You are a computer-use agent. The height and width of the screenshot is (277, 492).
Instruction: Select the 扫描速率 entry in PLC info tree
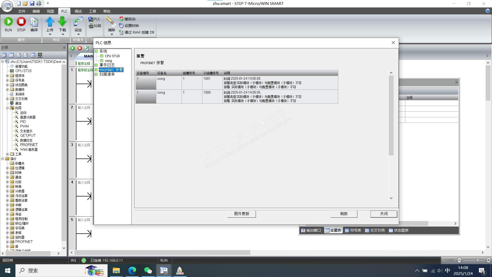click(x=107, y=74)
